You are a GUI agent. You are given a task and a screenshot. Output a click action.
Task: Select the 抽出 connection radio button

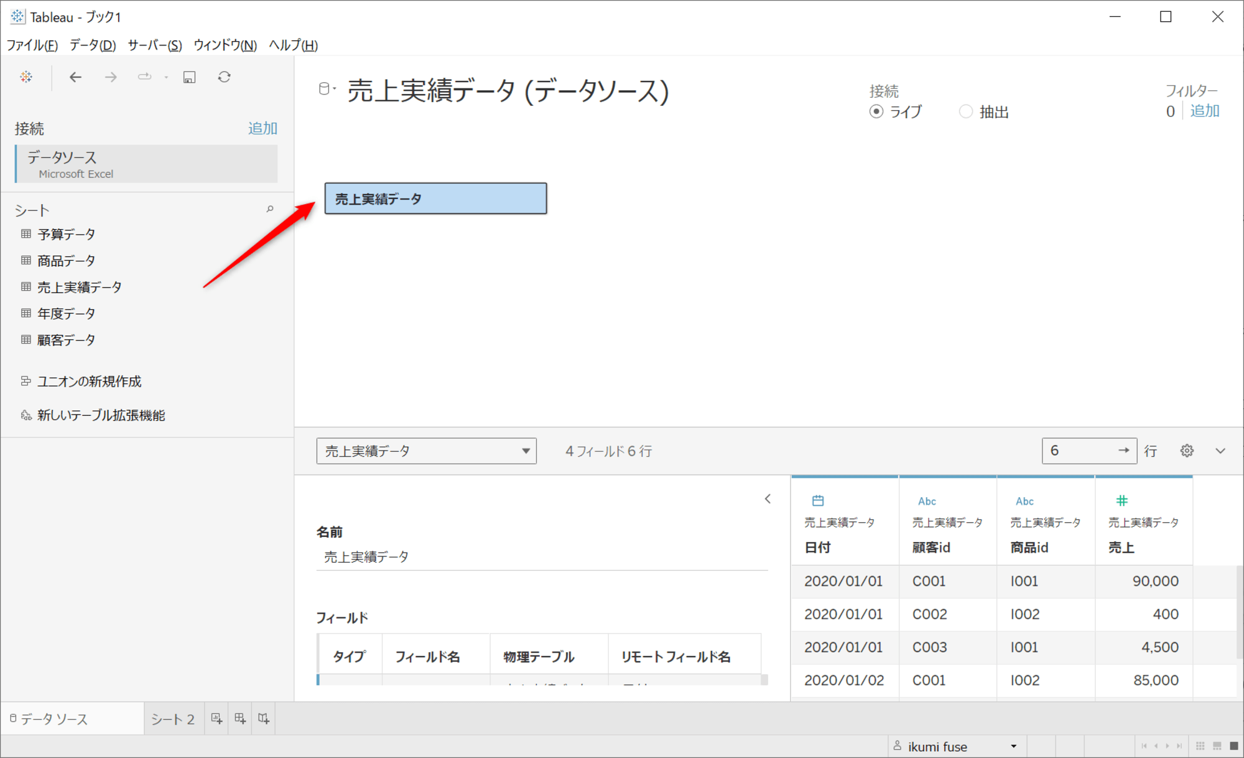(965, 111)
